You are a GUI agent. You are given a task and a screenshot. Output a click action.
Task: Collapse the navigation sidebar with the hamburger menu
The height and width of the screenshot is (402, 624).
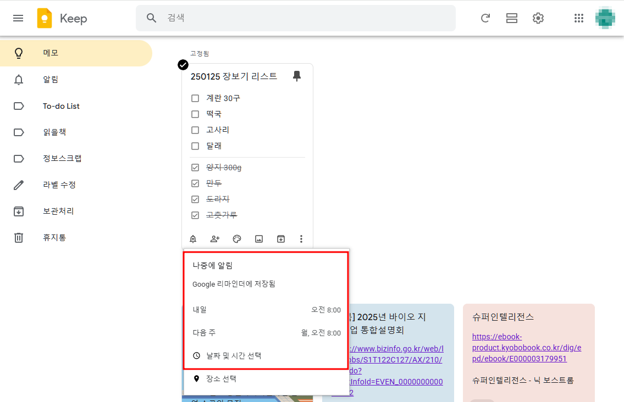click(18, 18)
